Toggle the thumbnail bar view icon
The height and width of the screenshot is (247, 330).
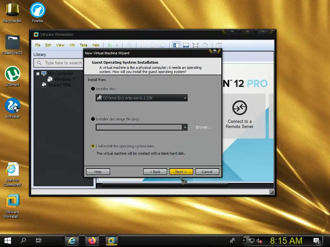[186, 45]
